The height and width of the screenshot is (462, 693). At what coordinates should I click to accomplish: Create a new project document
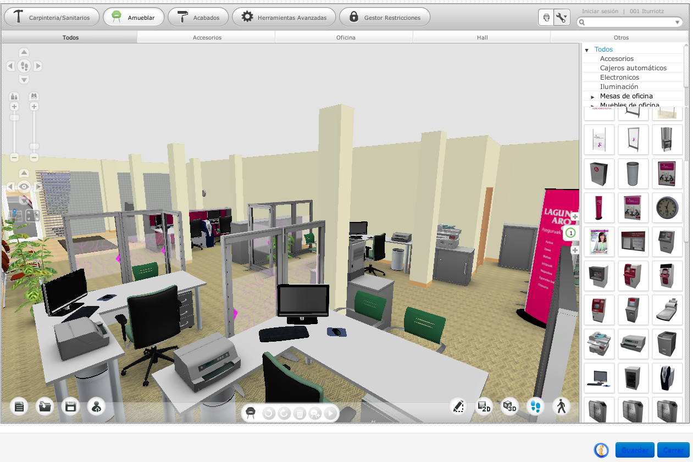pyautogui.click(x=19, y=407)
